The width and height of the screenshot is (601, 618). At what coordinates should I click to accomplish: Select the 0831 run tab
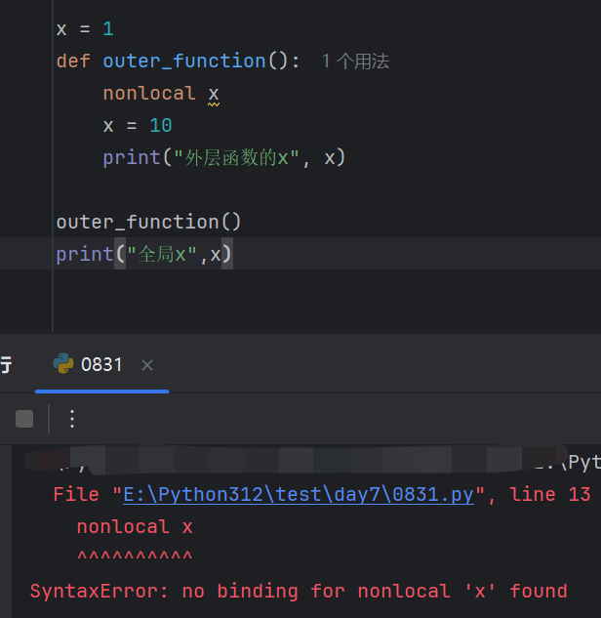point(101,364)
